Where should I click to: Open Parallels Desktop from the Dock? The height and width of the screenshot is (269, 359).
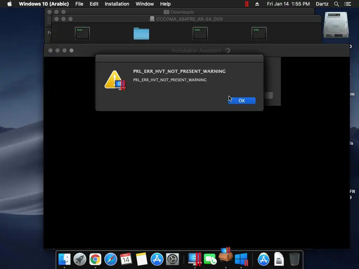tap(195, 259)
